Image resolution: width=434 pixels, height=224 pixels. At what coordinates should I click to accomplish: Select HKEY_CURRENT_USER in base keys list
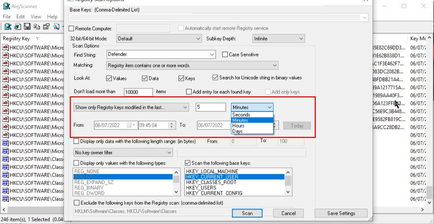click(235, 177)
